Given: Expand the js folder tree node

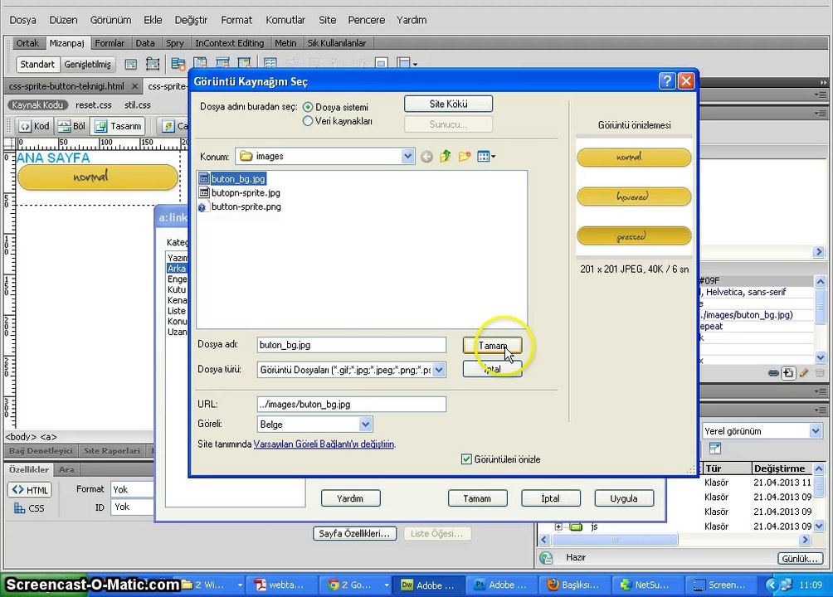Looking at the screenshot, I should click(558, 527).
